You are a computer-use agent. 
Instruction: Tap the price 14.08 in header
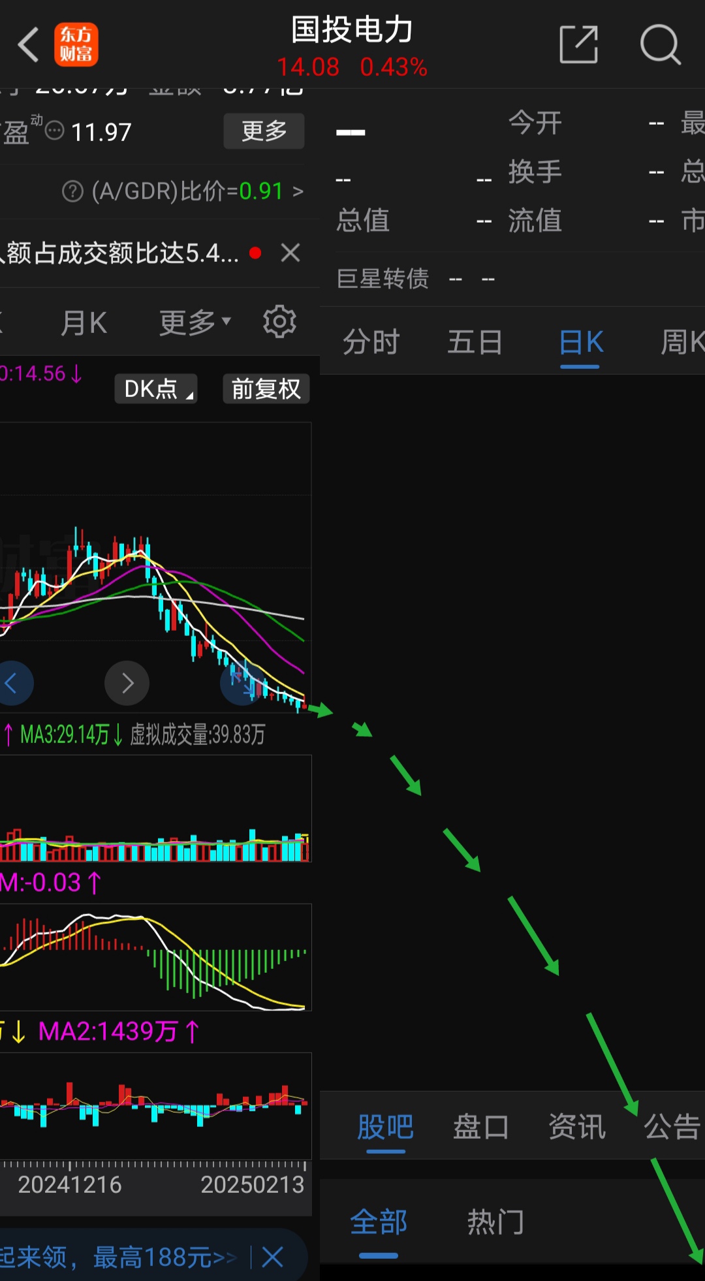308,67
